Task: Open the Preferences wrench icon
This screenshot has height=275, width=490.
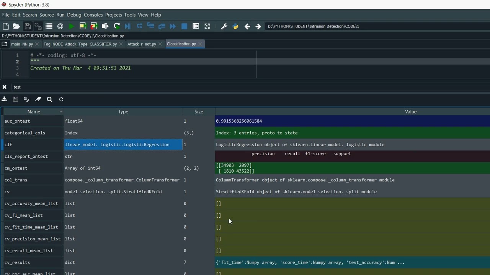Action: coord(224,26)
